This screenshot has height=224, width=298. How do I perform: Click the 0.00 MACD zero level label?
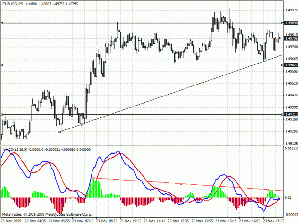coord(288,198)
